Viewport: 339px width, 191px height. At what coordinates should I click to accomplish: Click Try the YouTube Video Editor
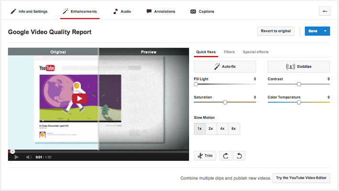301,178
